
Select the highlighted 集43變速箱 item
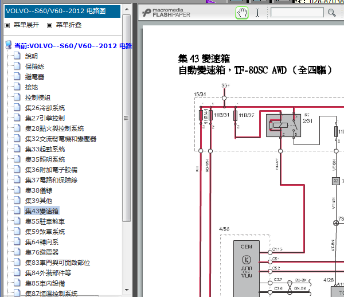[x=42, y=211]
